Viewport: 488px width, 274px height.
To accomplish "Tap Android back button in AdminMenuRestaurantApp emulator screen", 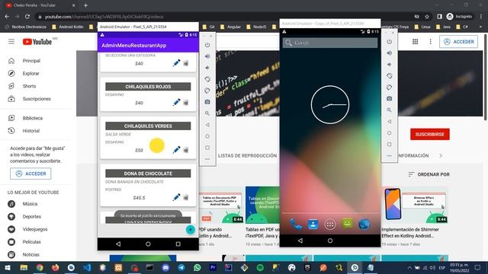I will pos(118,244).
